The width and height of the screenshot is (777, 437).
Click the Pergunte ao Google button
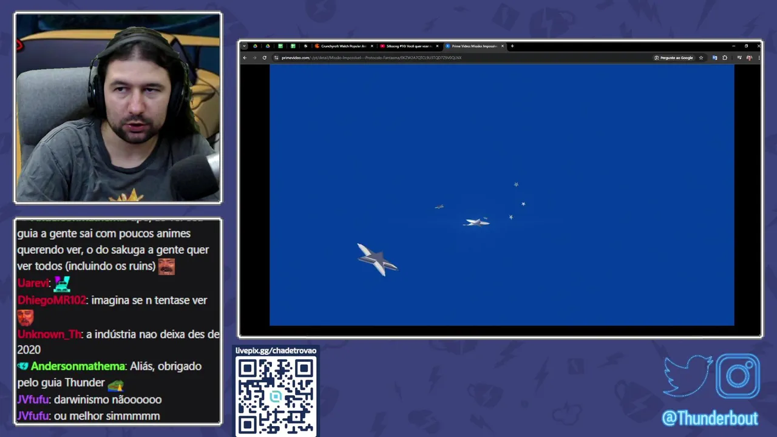coord(674,58)
